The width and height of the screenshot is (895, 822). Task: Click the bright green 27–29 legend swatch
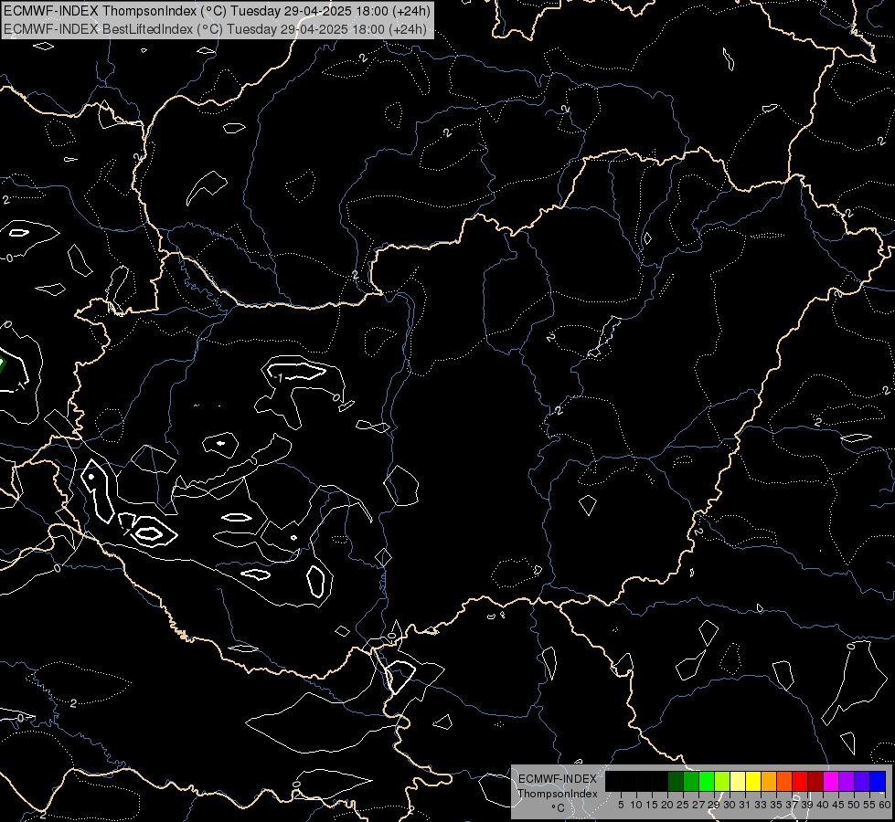click(707, 781)
